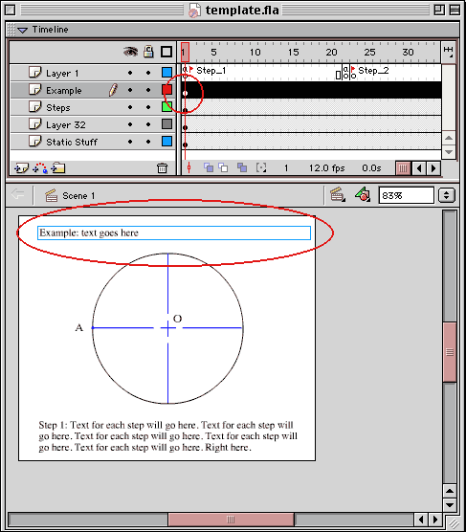Image resolution: width=466 pixels, height=532 pixels.
Task: Select the Static Stuff layer name
Action: pos(72,143)
